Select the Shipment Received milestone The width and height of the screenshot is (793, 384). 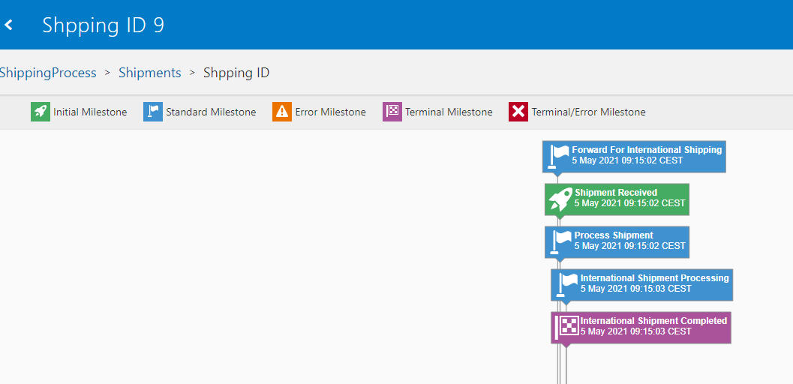(x=617, y=199)
